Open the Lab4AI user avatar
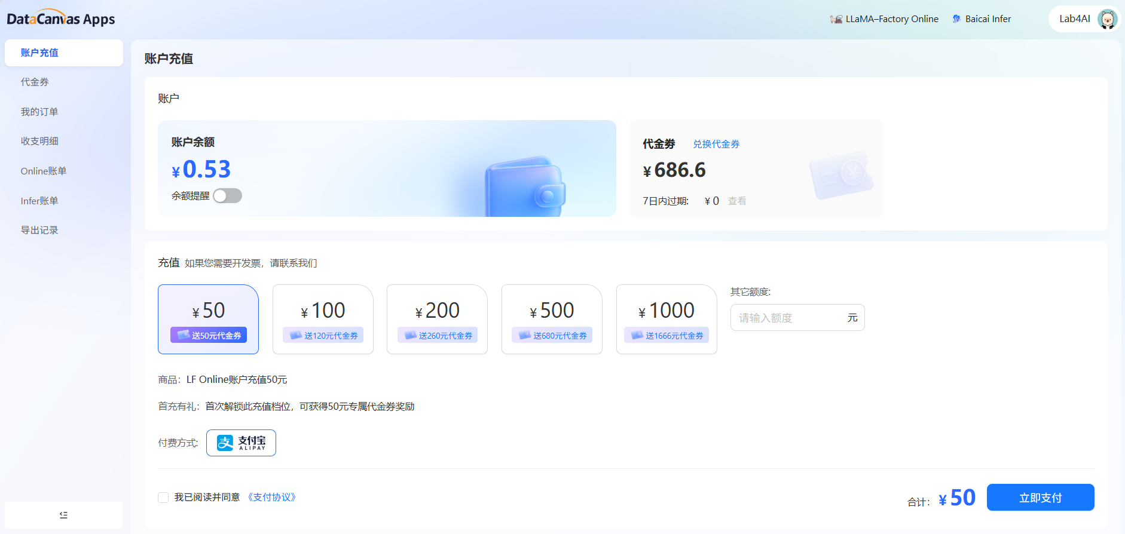Viewport: 1125px width, 534px height. point(1107,19)
